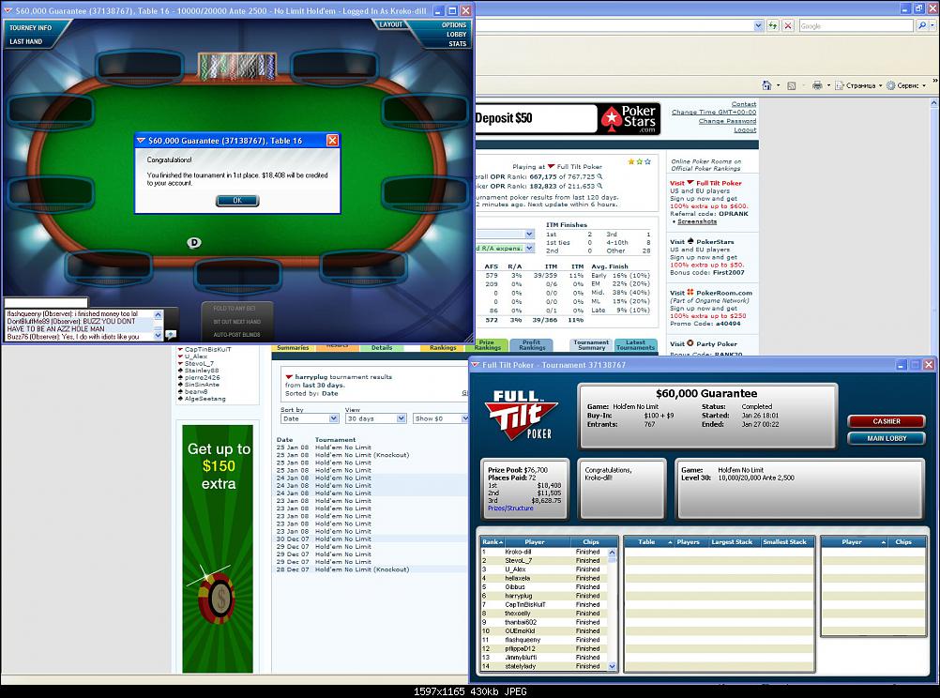Screen dimensions: 940x698
Task: Click the Logout link
Action: (x=745, y=129)
